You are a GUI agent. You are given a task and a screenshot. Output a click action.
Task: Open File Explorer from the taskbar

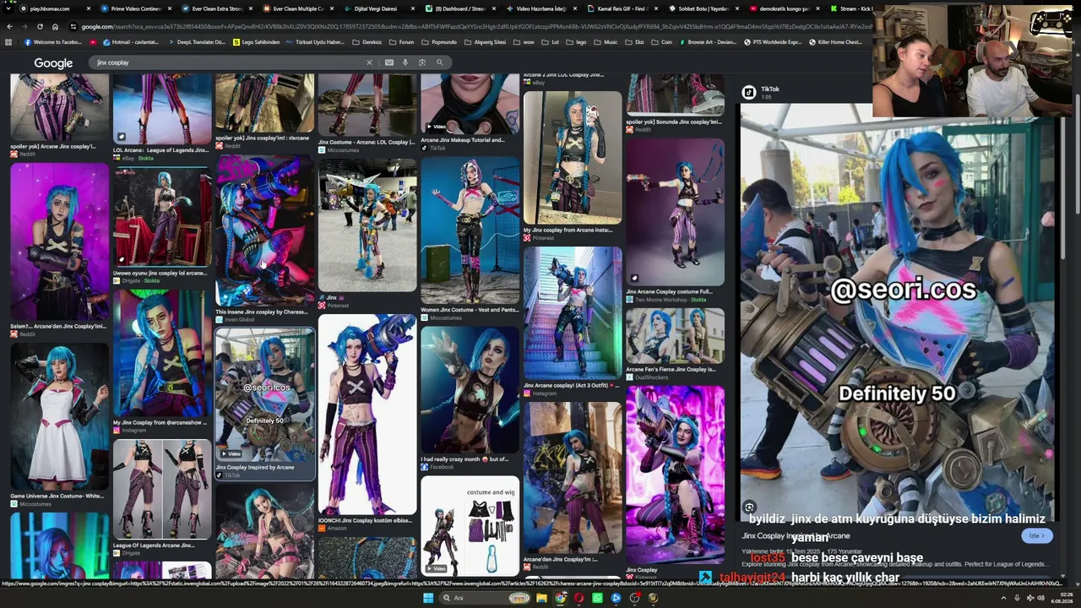click(x=541, y=598)
